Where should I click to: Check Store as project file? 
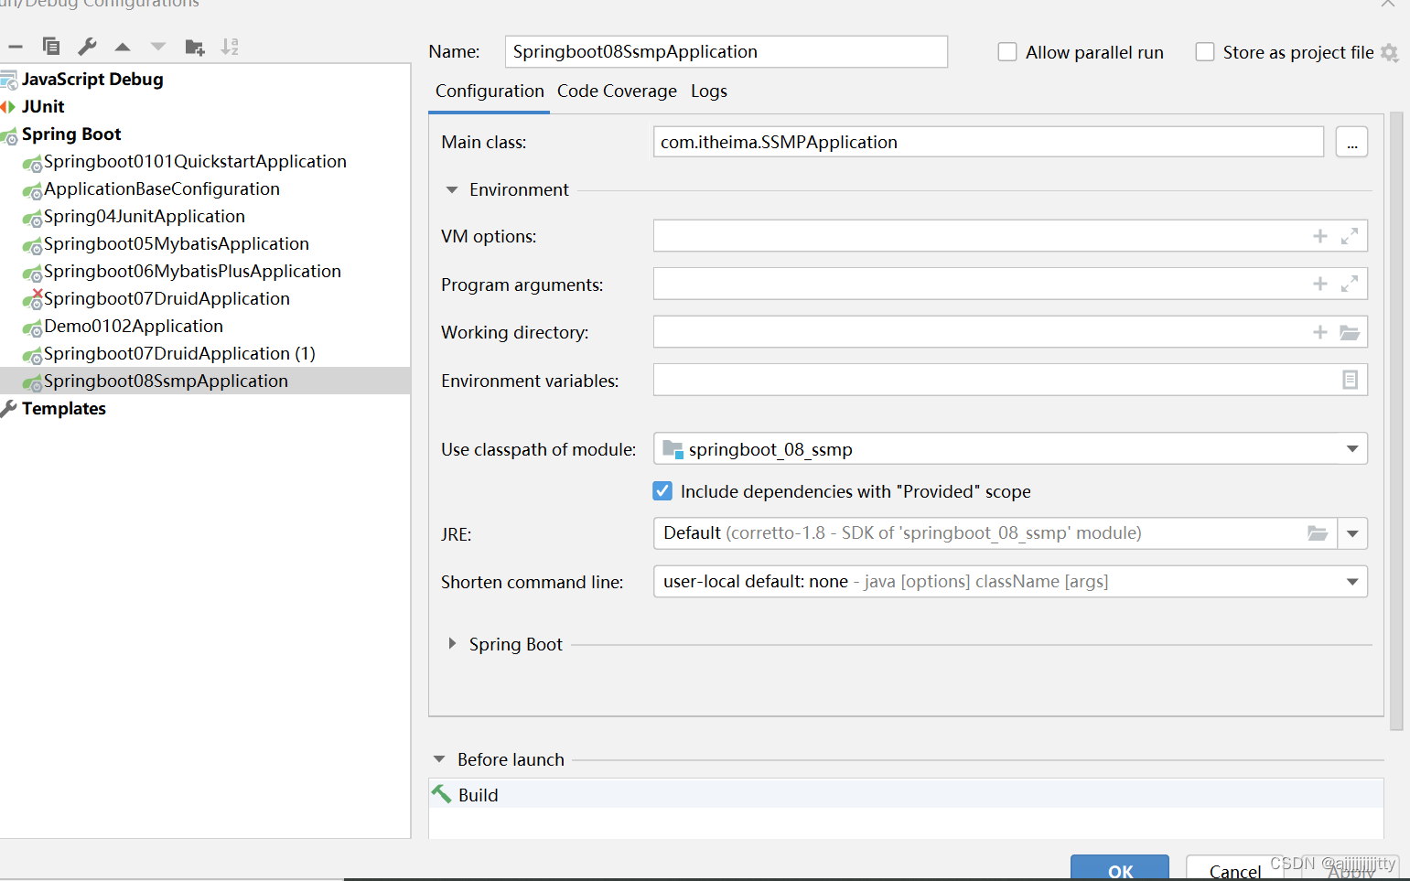(x=1205, y=52)
